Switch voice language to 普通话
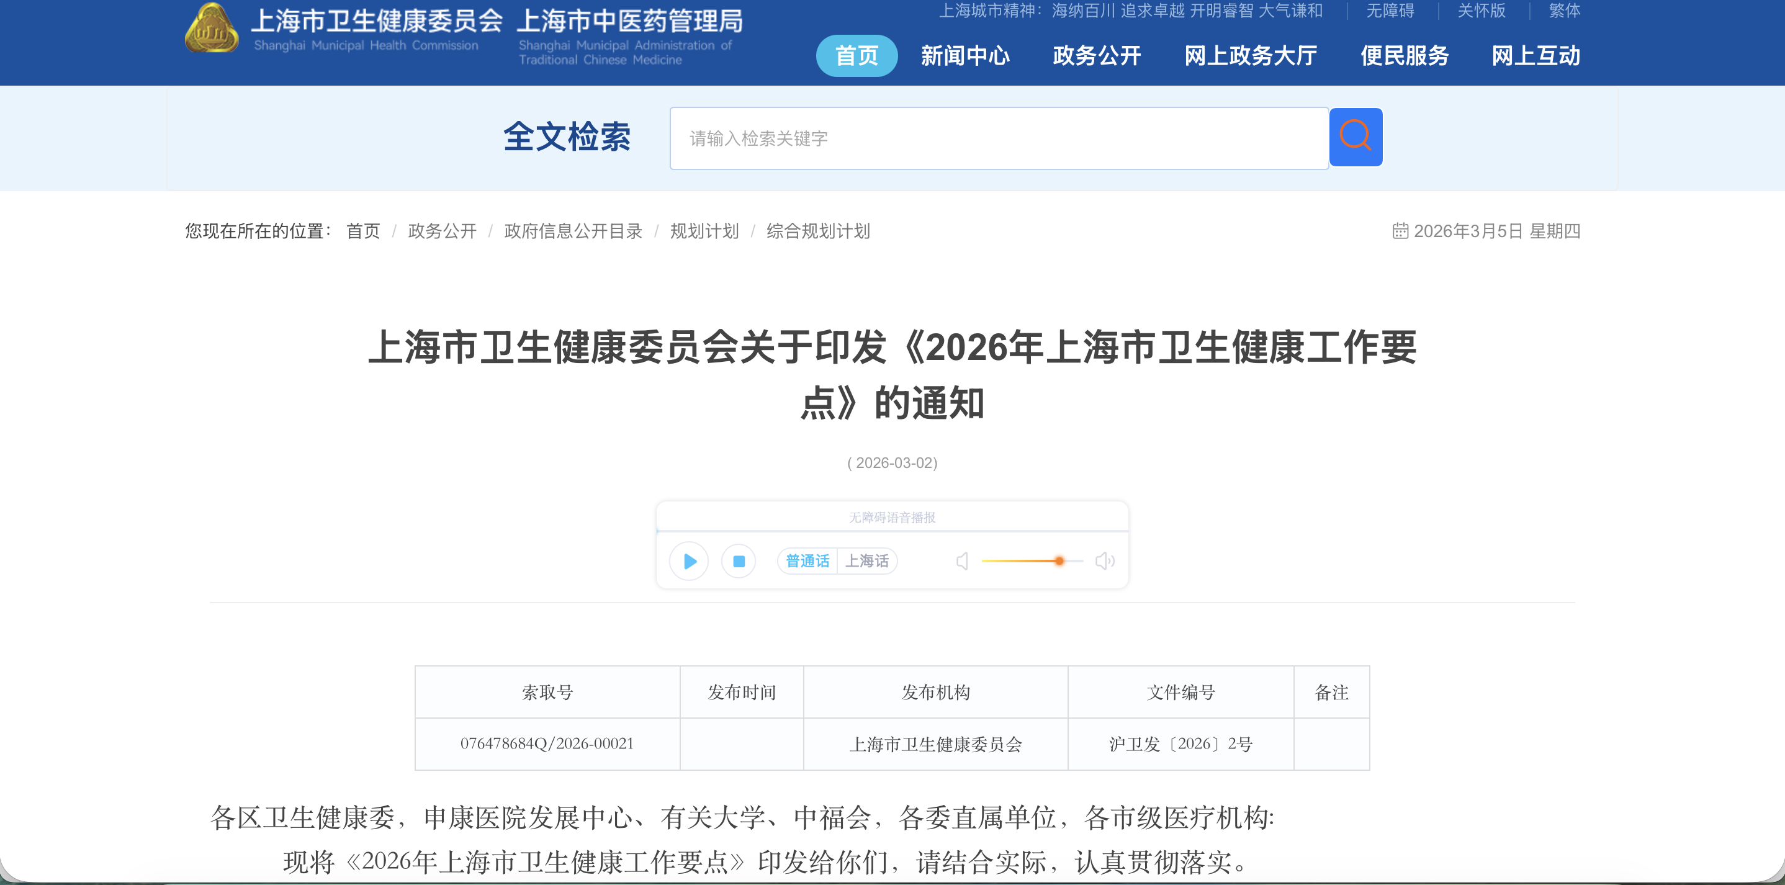Viewport: 1785px width, 885px height. coord(807,560)
